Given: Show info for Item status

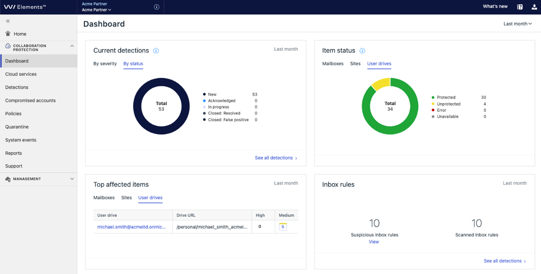Looking at the screenshot, I should (x=362, y=51).
